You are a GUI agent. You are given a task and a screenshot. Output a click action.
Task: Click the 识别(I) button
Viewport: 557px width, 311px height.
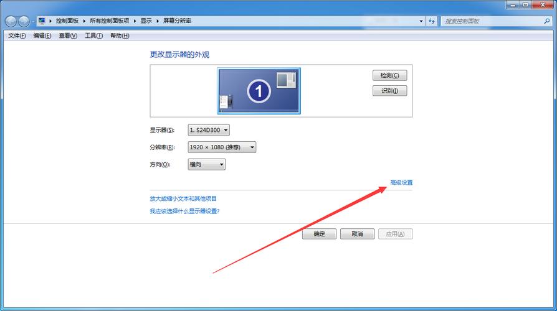pyautogui.click(x=389, y=91)
